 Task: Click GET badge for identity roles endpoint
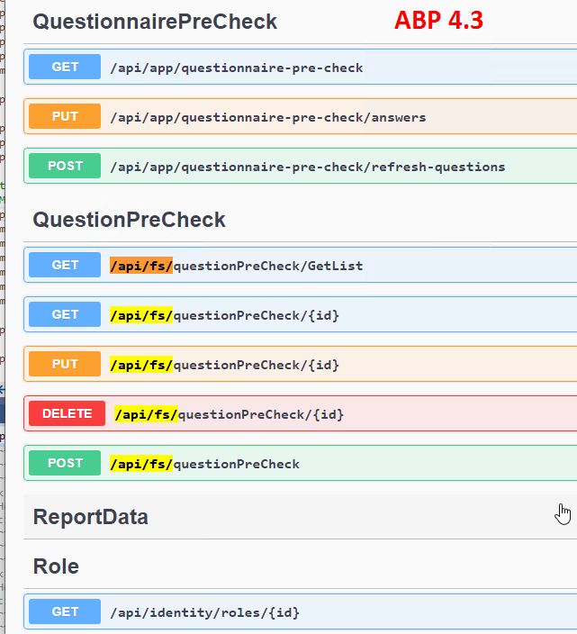[65, 612]
